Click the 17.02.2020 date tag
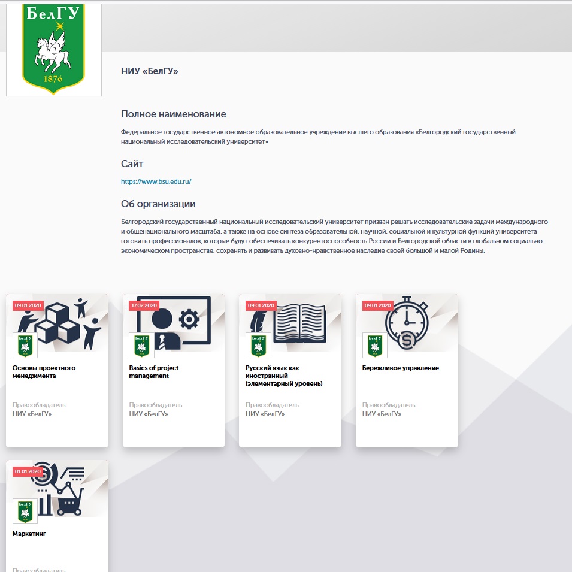Screen dimensions: 572x572 [x=144, y=305]
